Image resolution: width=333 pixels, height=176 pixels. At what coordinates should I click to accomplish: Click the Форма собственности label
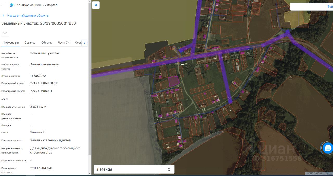point(14,161)
